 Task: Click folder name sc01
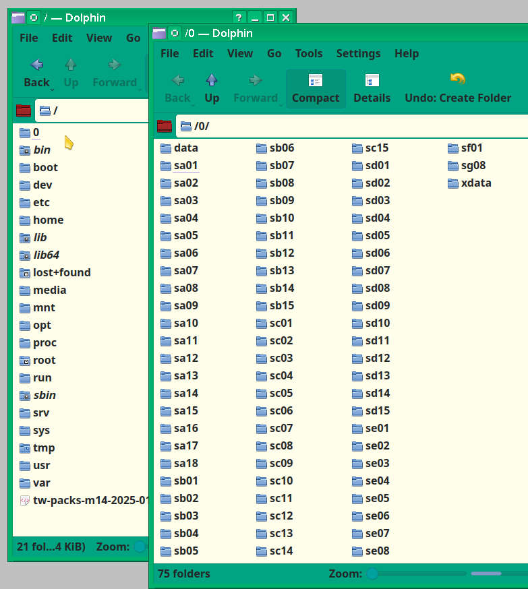point(281,323)
